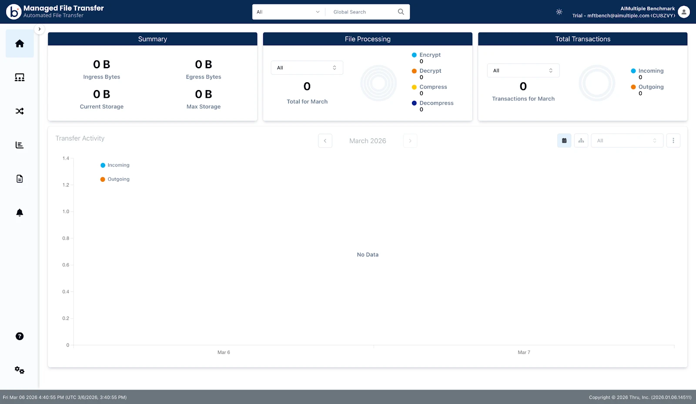
Task: Click the Global Search magnifier icon
Action: click(401, 12)
